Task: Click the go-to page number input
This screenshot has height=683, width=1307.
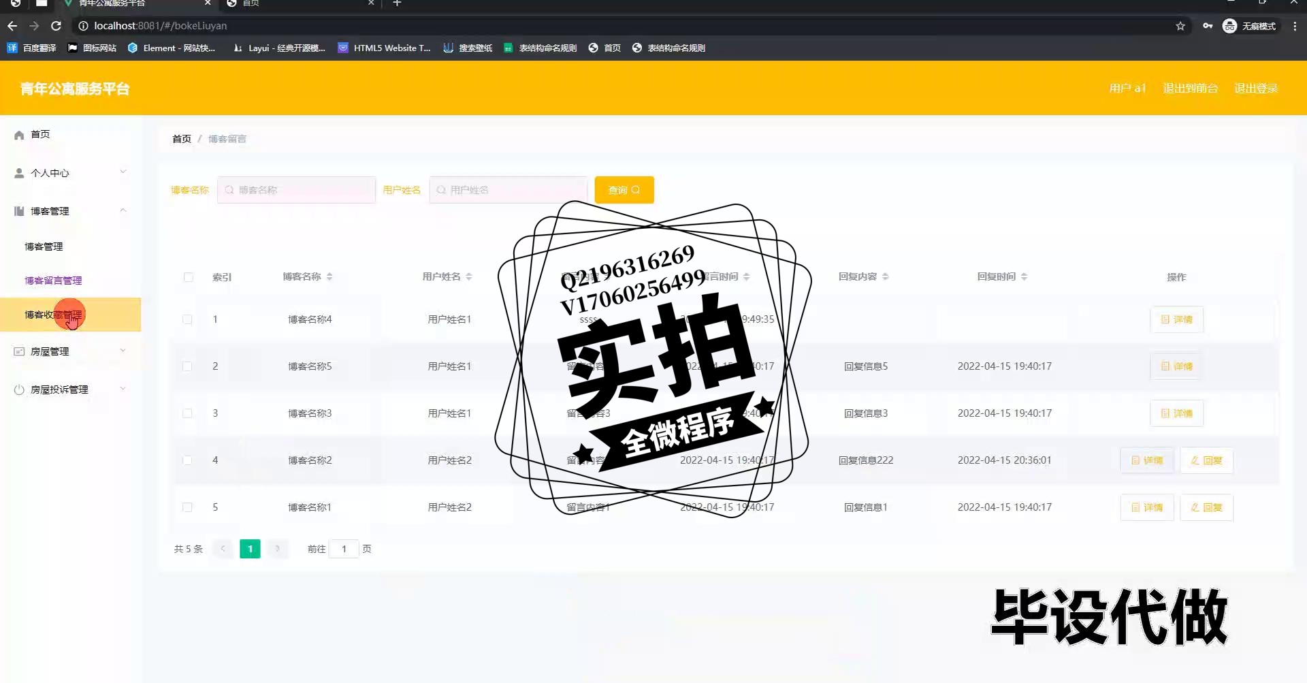Action: coord(344,549)
